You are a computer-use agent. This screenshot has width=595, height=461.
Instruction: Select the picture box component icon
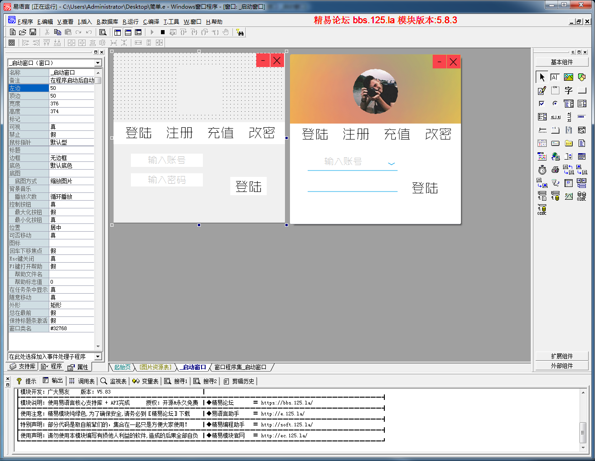pos(568,77)
